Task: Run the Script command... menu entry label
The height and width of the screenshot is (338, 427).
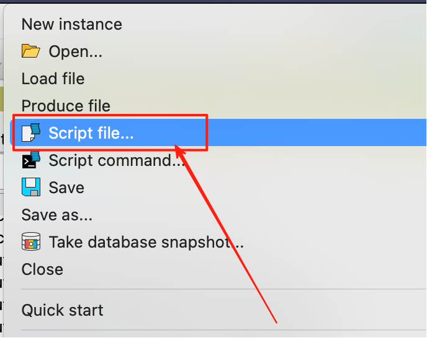Action: (x=117, y=160)
